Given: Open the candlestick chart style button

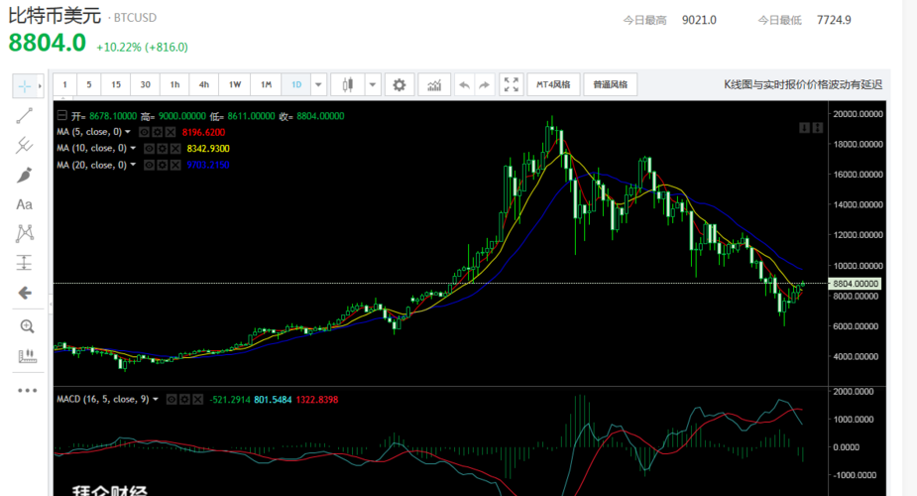Looking at the screenshot, I should [x=347, y=84].
